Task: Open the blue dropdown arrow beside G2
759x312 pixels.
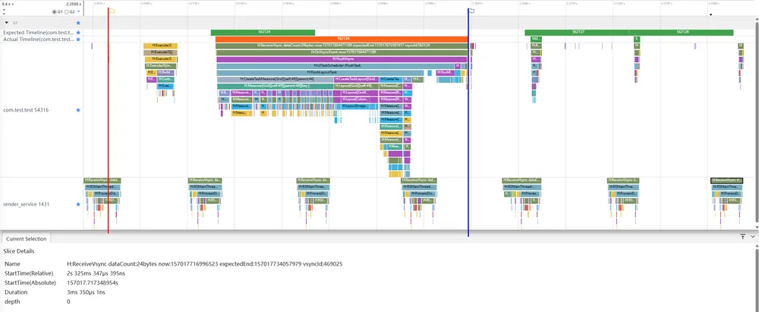Action: tap(79, 11)
